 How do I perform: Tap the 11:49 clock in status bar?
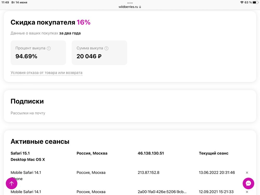pyautogui.click(x=6, y=2)
